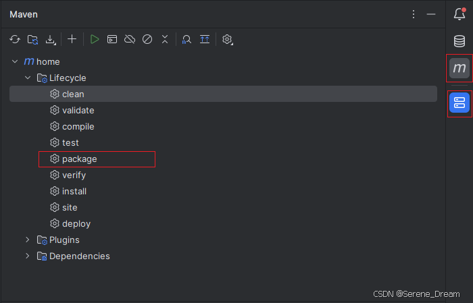The height and width of the screenshot is (303, 473).
Task: Click the home project label
Action: [x=48, y=61]
